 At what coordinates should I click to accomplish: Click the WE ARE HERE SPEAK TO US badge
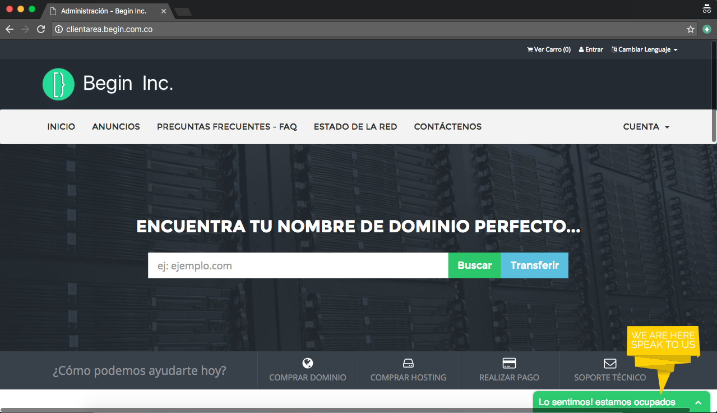663,339
